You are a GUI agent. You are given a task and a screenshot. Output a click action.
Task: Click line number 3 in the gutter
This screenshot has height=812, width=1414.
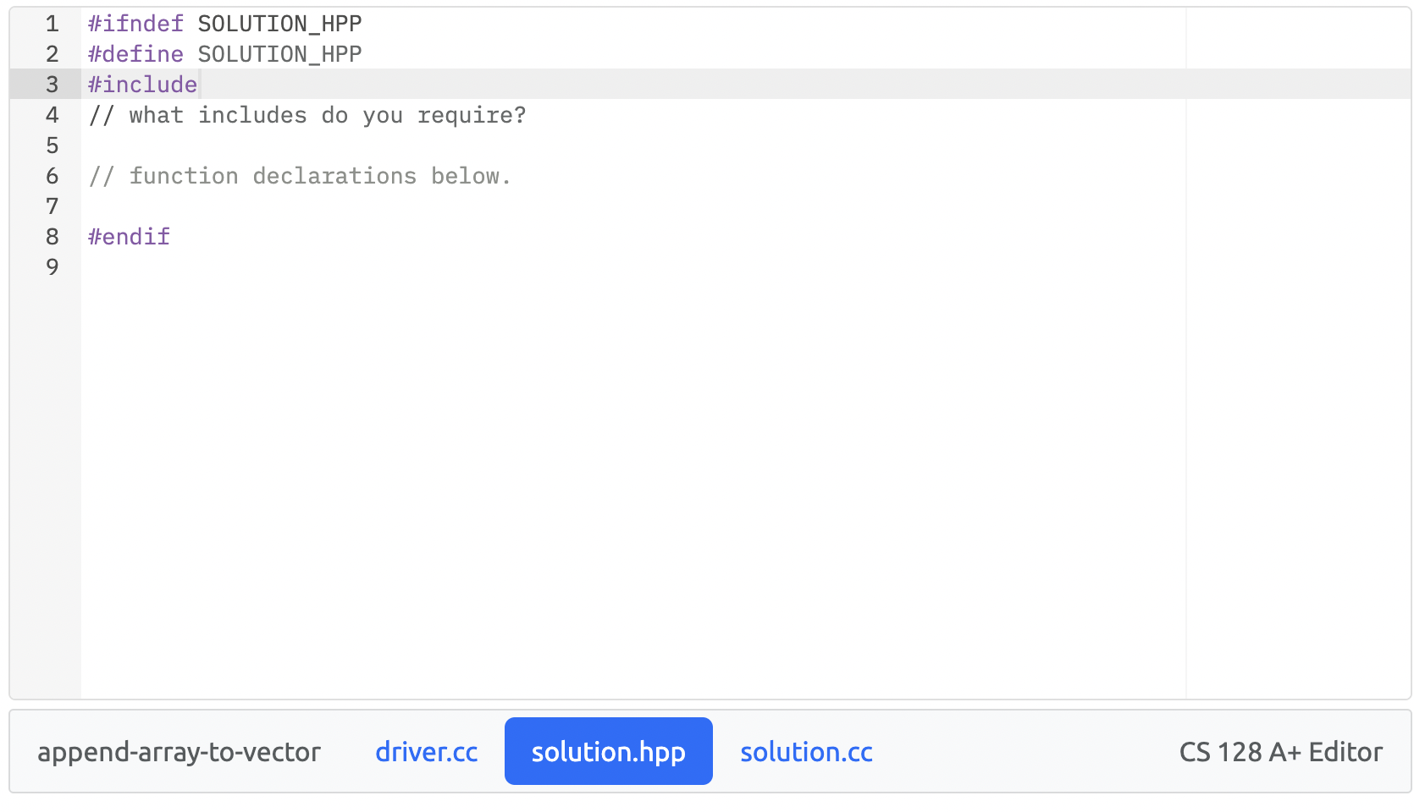(52, 84)
